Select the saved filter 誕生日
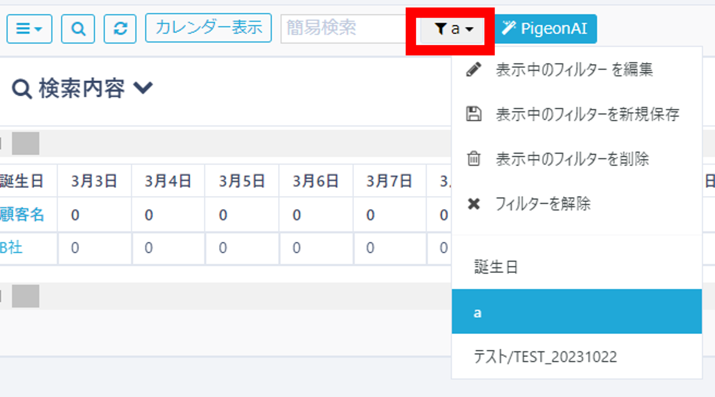The image size is (715, 397). [495, 268]
